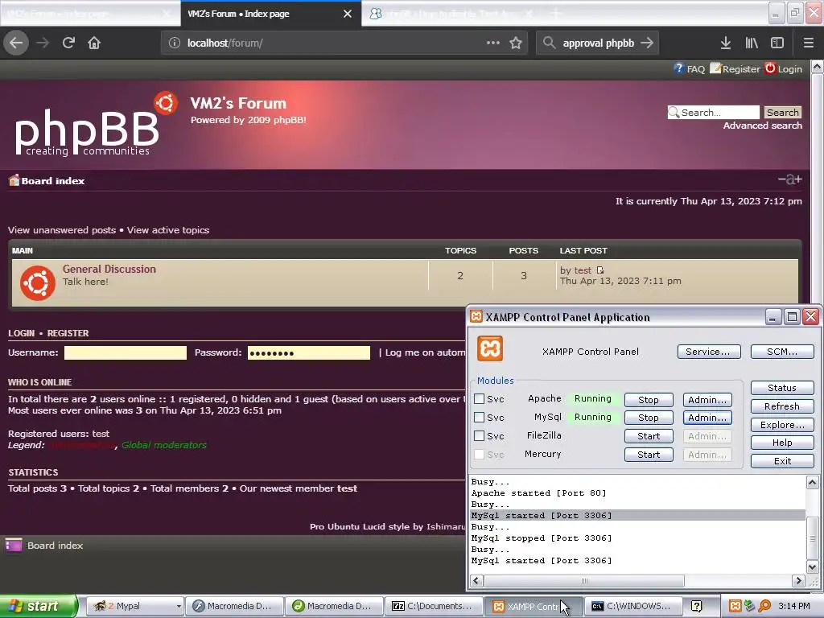Open page actions three-dot menu

[x=493, y=43]
